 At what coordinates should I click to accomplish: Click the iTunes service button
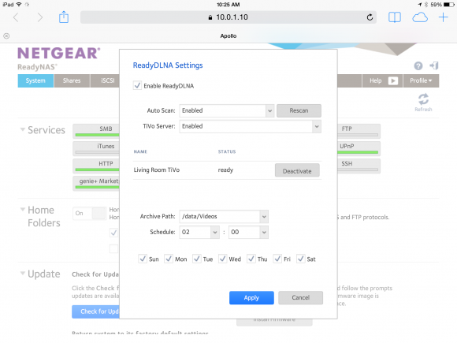tap(96, 148)
